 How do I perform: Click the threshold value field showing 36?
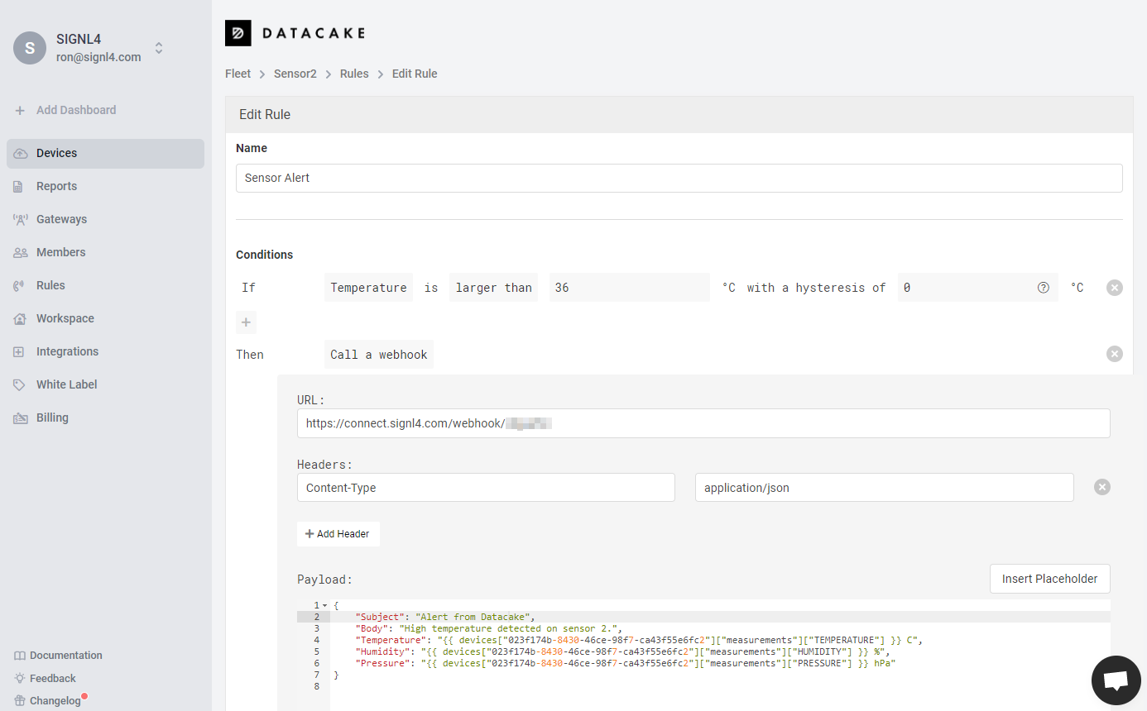coord(629,288)
